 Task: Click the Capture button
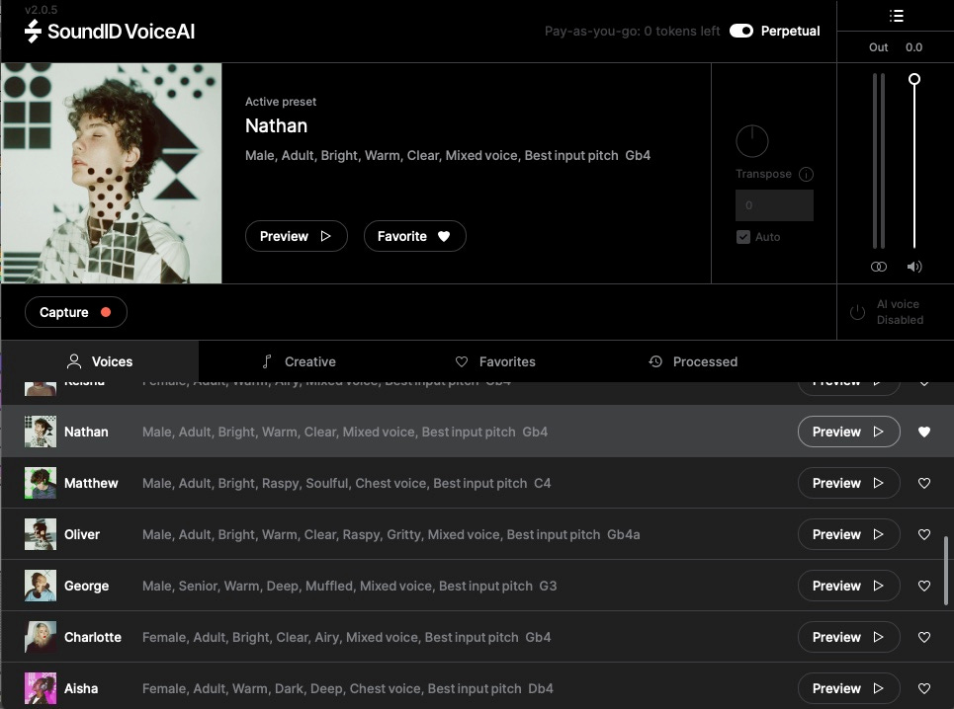coord(76,312)
